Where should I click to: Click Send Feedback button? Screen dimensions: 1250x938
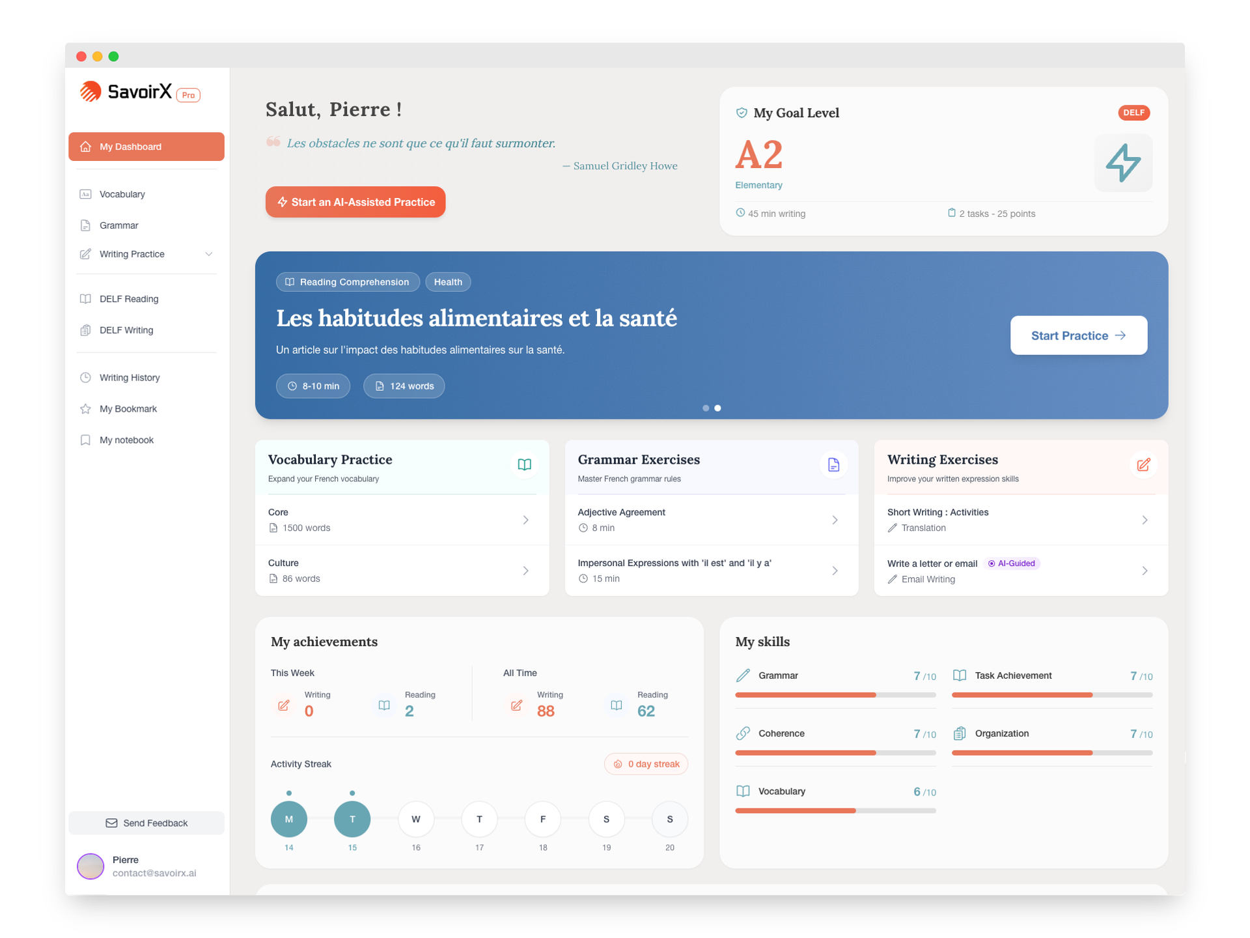(146, 823)
